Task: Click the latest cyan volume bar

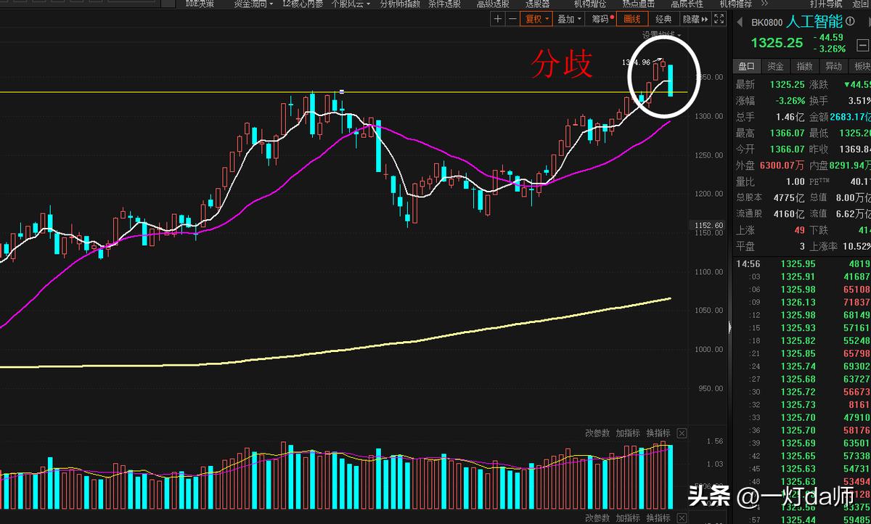Action: tap(670, 476)
